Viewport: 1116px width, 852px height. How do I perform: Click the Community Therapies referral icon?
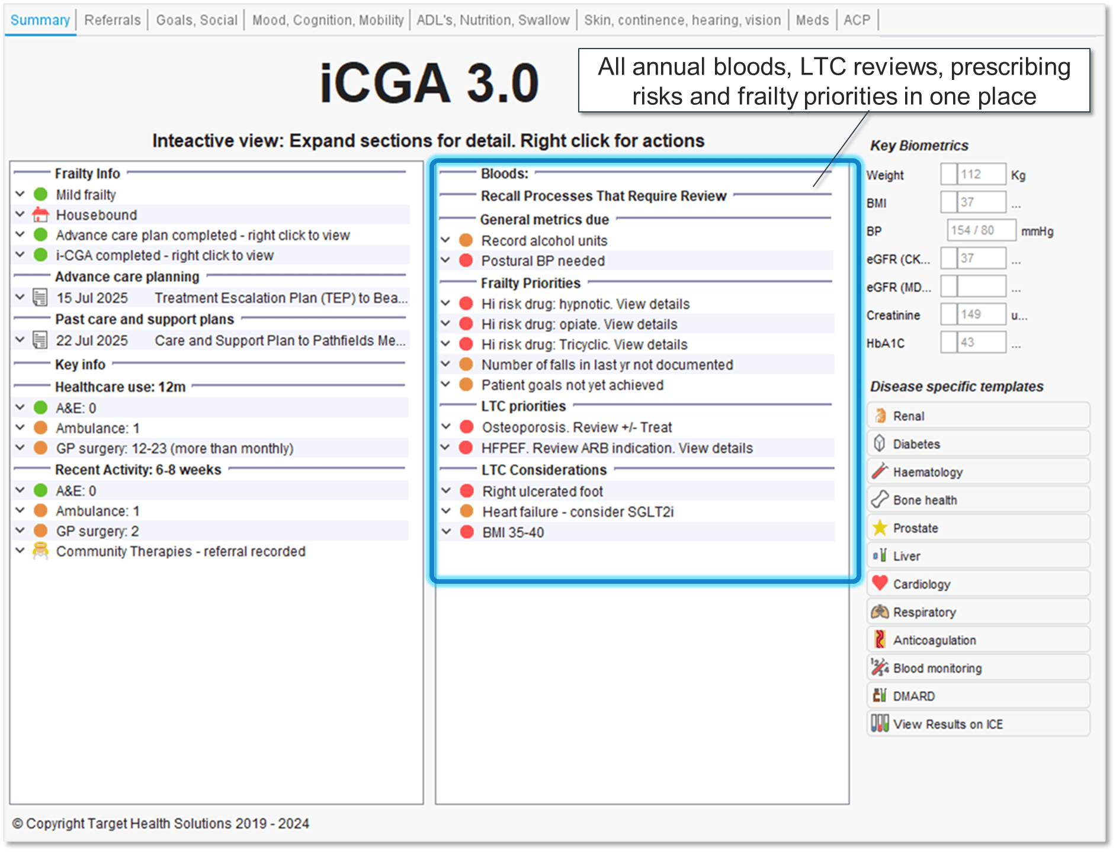[x=40, y=551]
